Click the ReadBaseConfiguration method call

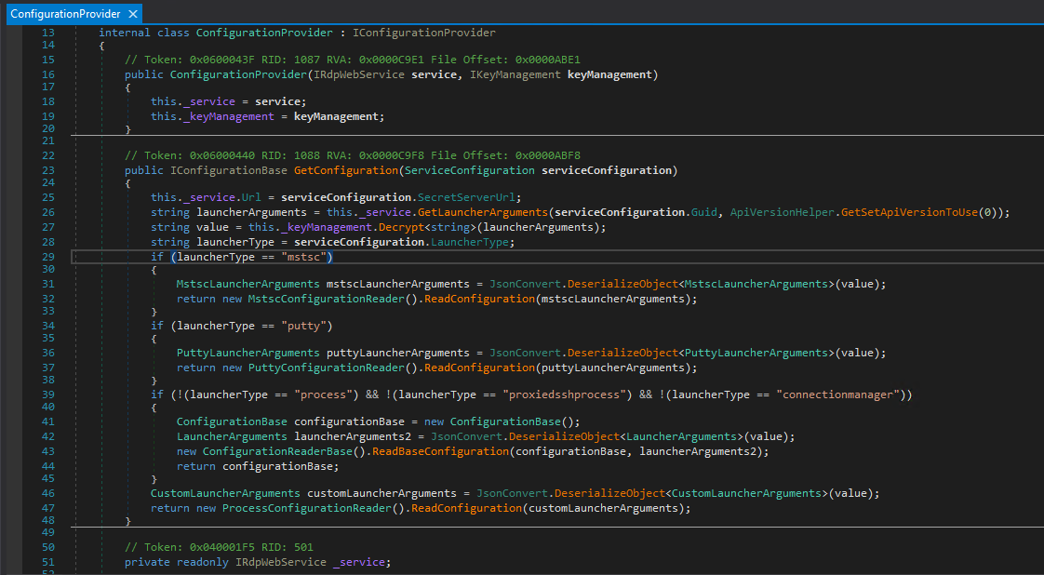pyautogui.click(x=441, y=451)
